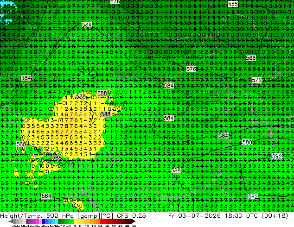Click the "Fr" weekday text
Image resolution: width=294 pixels, height=227 pixels.
click(x=172, y=215)
